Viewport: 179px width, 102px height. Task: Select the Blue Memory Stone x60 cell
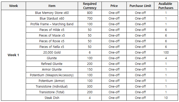(52, 13)
